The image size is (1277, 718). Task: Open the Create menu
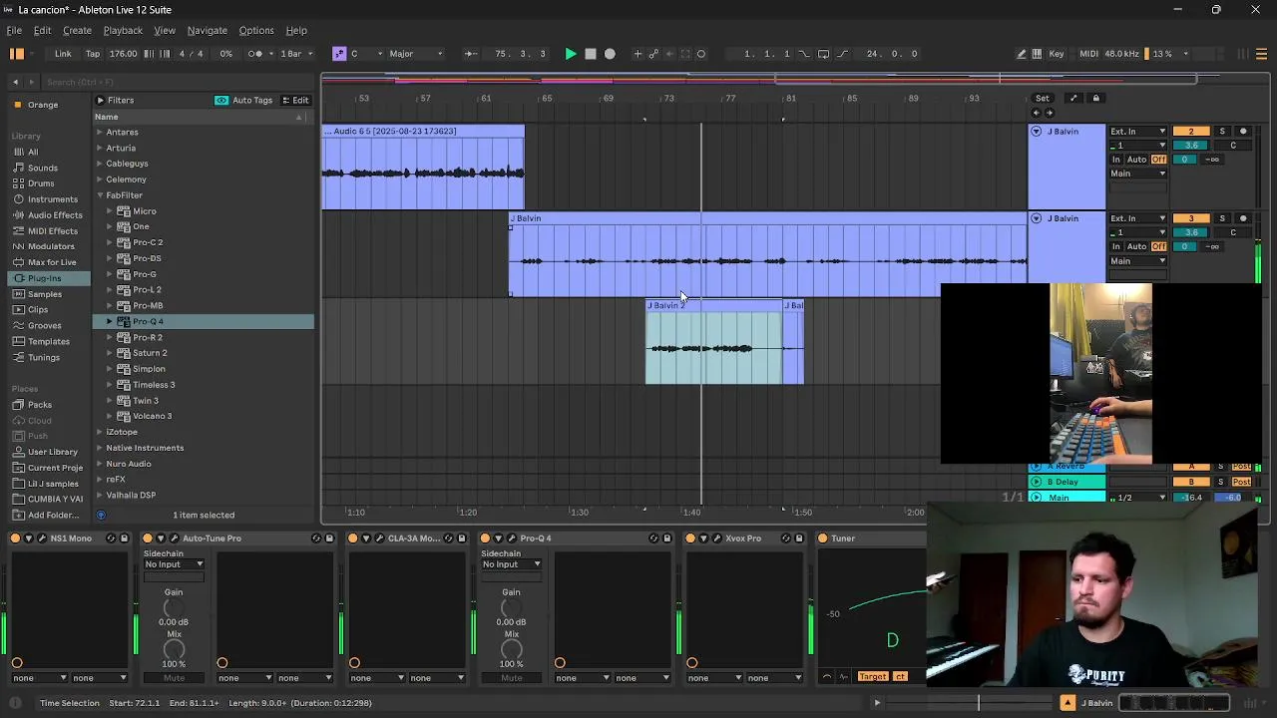click(x=77, y=31)
